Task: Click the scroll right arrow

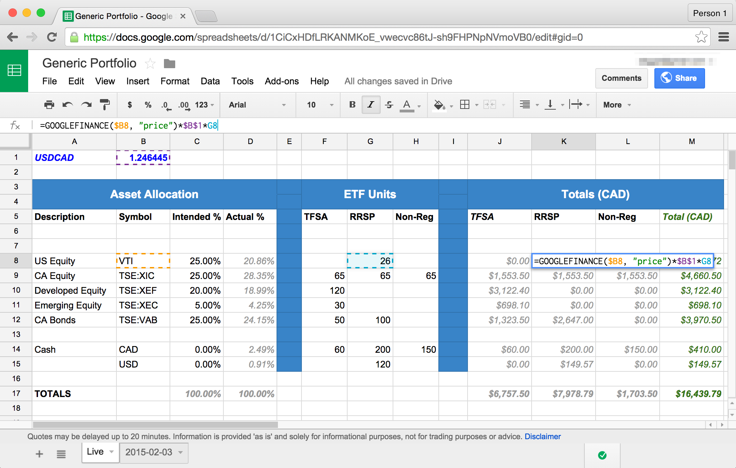Action: [x=722, y=425]
